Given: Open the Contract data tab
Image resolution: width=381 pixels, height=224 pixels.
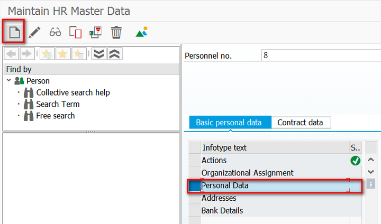Looking at the screenshot, I should coord(300,123).
